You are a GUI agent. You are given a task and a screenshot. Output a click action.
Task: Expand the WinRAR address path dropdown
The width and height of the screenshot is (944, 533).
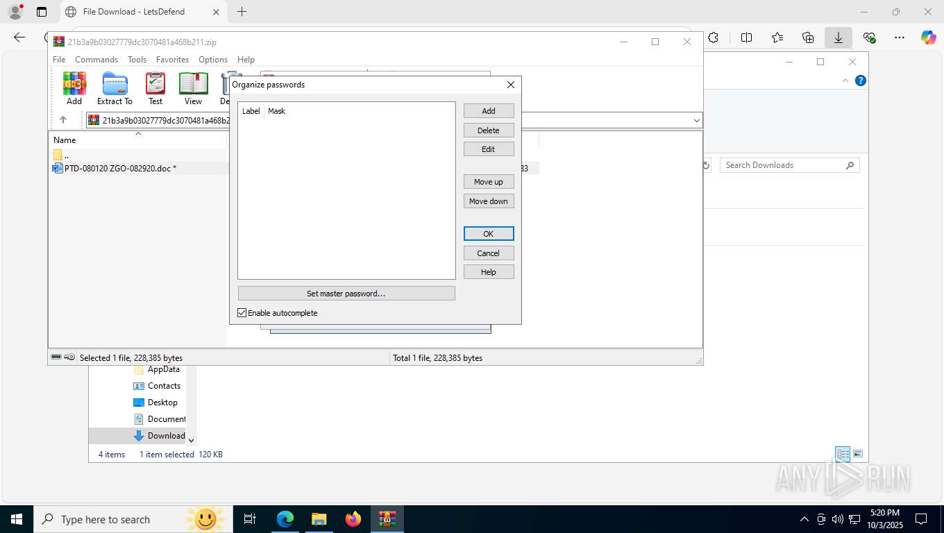696,121
